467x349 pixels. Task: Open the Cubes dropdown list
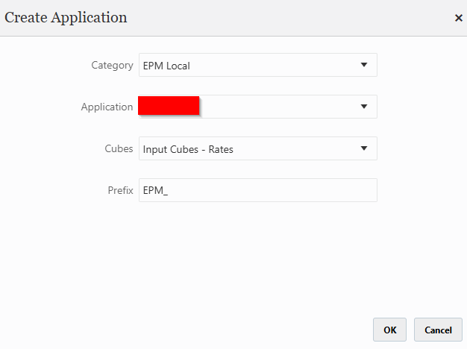[258, 148]
